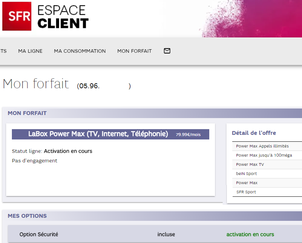The width and height of the screenshot is (302, 243).
Task: Click the 'Activation en cours' line status
Action: pyautogui.click(x=68, y=151)
